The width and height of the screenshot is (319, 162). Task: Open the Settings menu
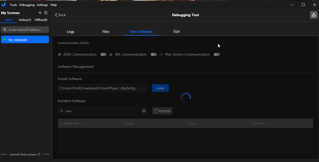[x=42, y=5]
